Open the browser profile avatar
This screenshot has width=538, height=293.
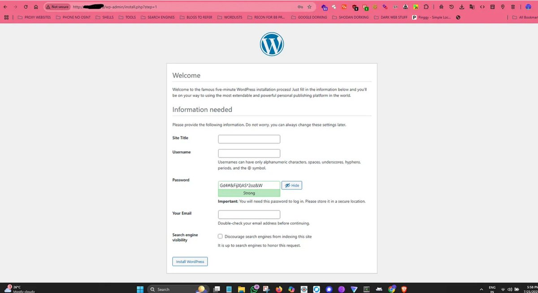click(528, 7)
